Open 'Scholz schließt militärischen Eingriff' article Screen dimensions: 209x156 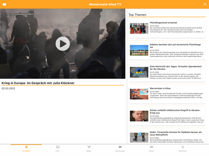(167, 117)
